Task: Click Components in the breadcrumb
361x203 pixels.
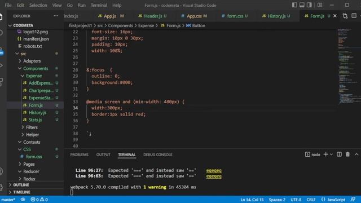Action: [x=120, y=25]
